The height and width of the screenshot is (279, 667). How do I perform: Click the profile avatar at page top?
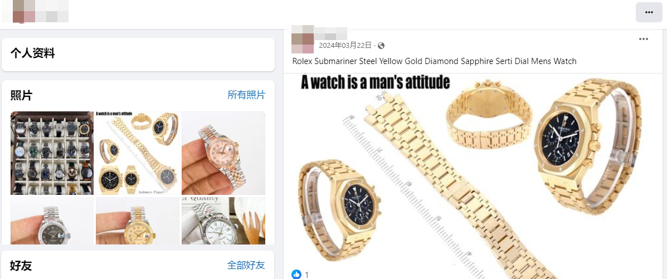coord(24,12)
